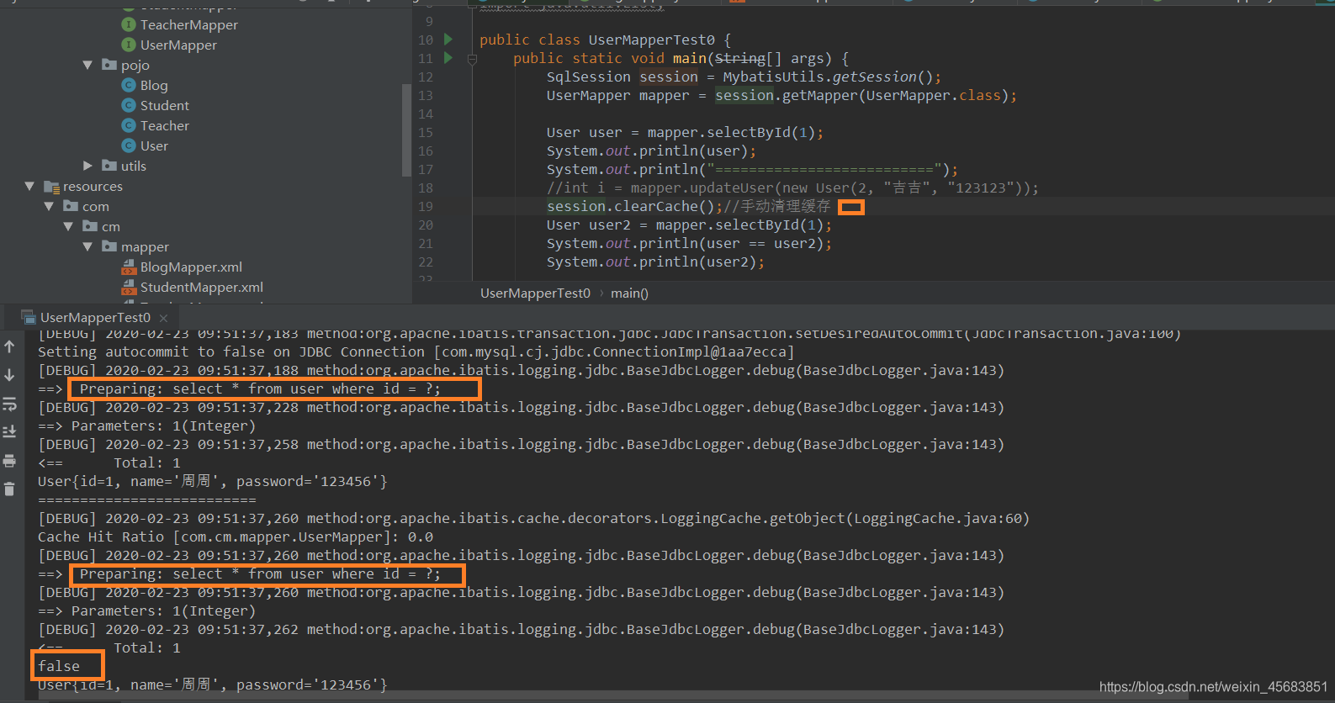
Task: Fold the main method at line 11
Action: (x=472, y=59)
